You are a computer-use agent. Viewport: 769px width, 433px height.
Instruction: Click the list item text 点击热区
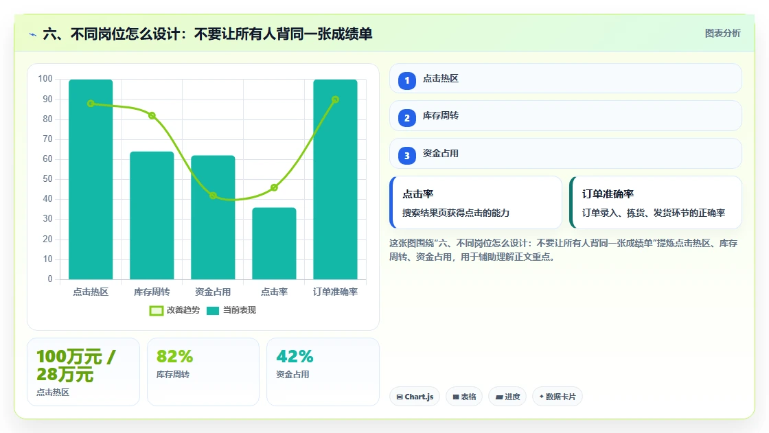(x=440, y=78)
